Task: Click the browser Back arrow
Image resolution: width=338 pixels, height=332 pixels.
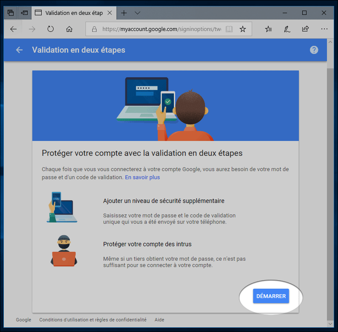Action: pyautogui.click(x=13, y=29)
